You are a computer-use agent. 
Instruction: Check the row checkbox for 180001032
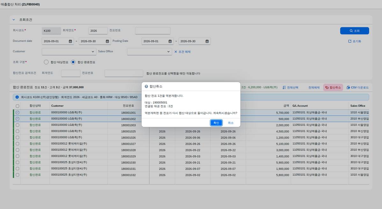point(18,175)
